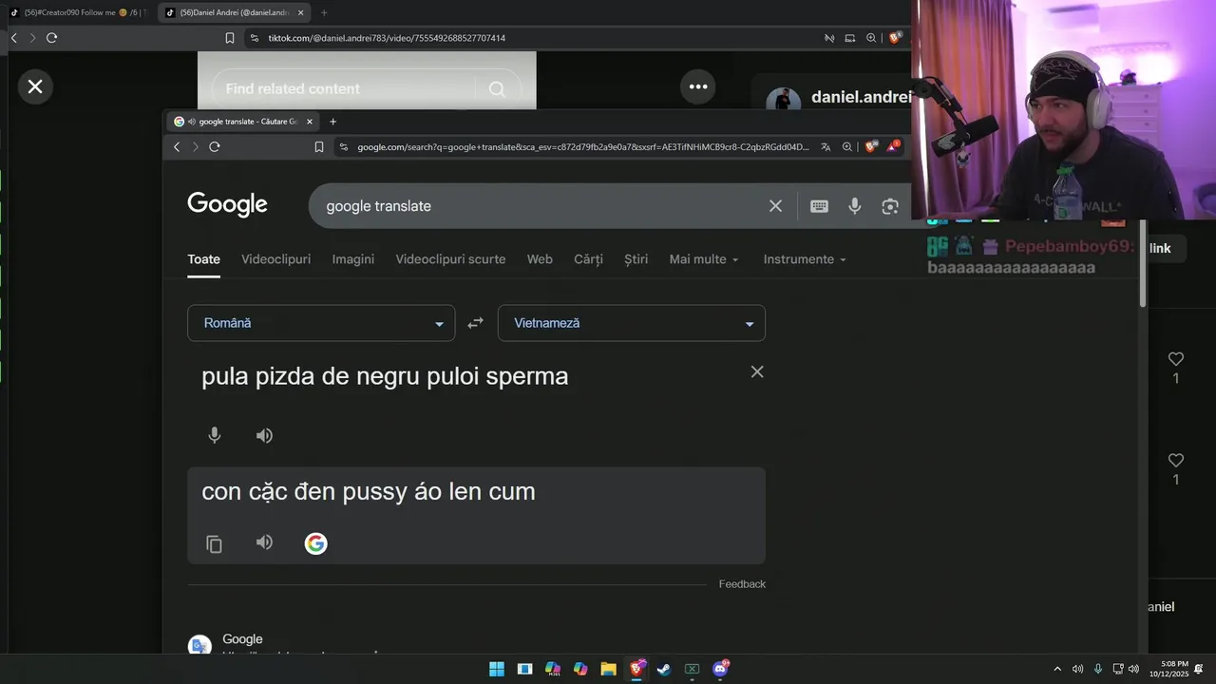
Task: Open new tab in TikTok browser window
Action: pos(324,12)
